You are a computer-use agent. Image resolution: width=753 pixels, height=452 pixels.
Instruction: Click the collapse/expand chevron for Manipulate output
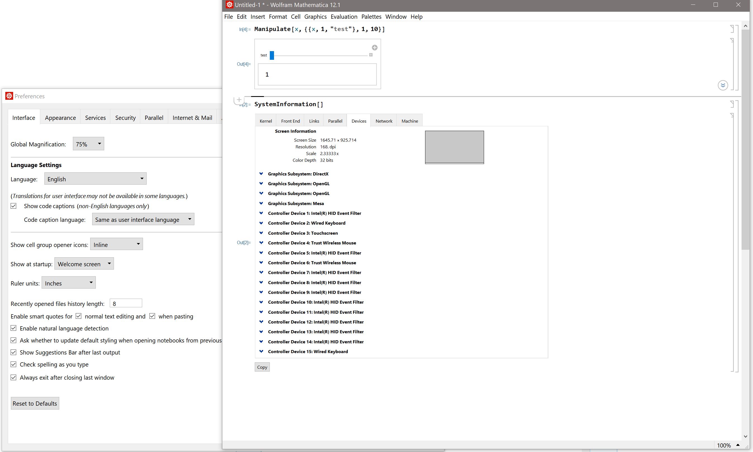point(723,85)
